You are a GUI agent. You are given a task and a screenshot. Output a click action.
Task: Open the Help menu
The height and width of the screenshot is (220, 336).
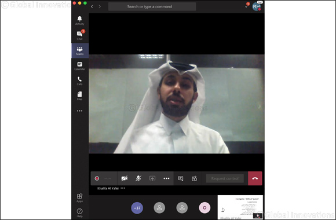click(80, 212)
